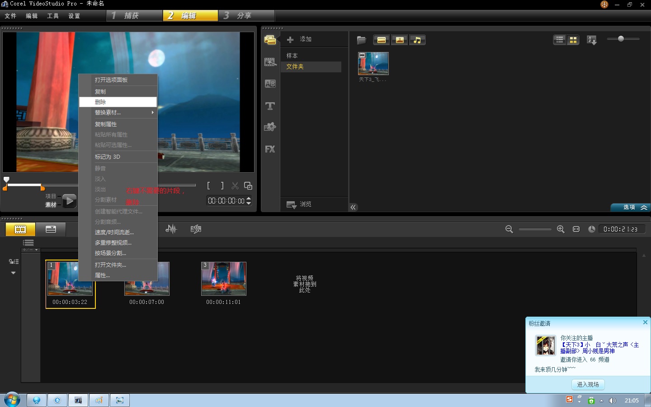Expand the down arrow below ripple lock
Screen dimensions: 651x407
[x=14, y=273]
